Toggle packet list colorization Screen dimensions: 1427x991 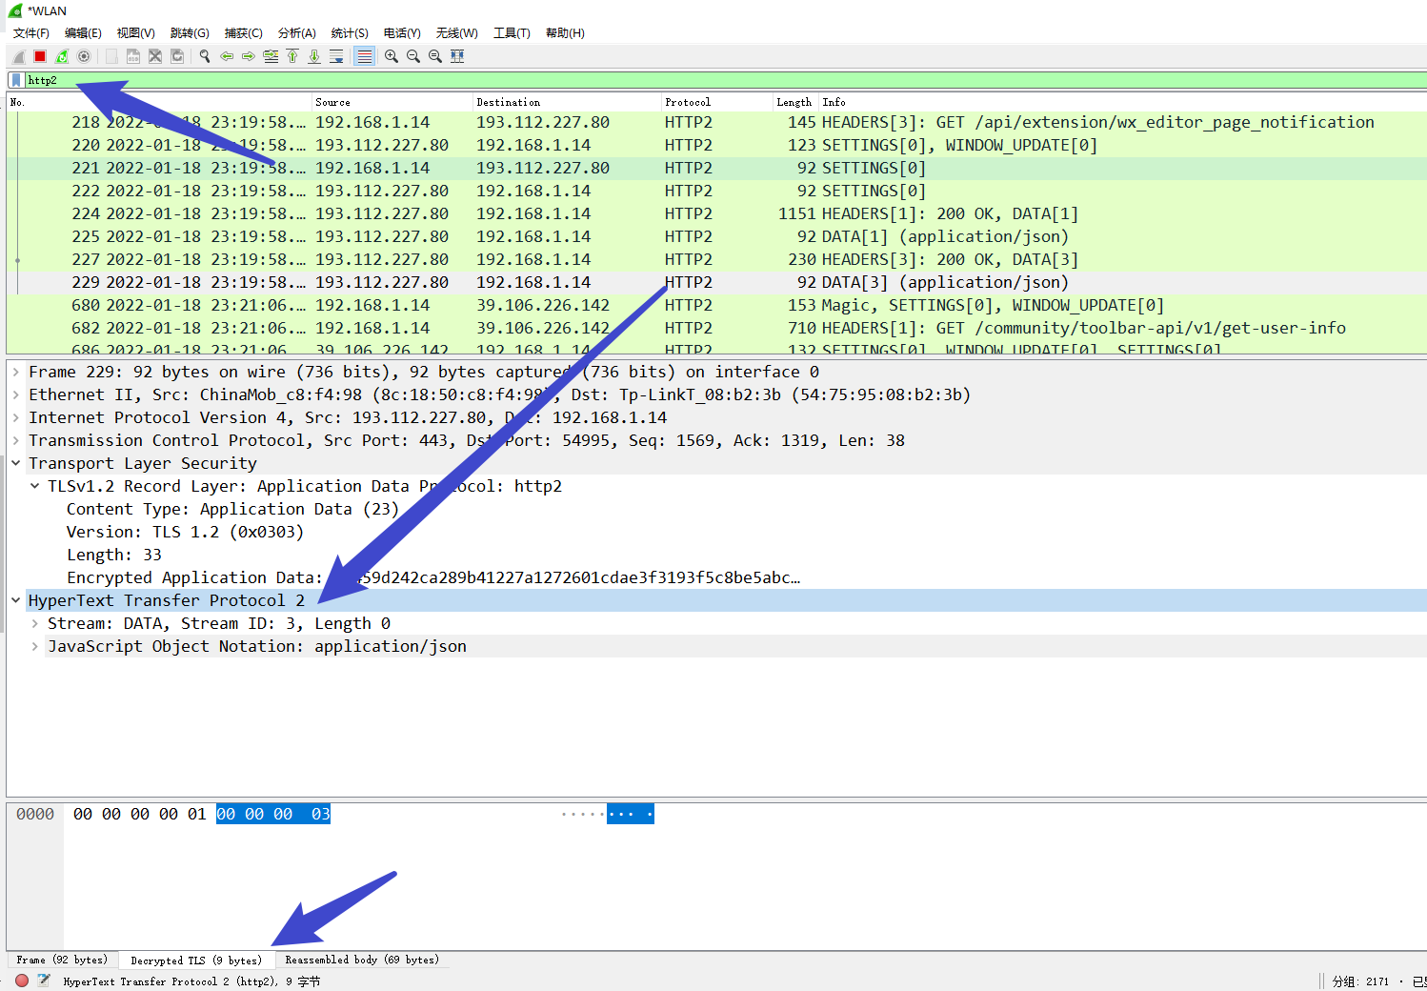point(364,56)
